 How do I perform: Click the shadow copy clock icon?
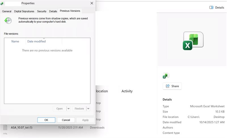[x=8, y=20]
